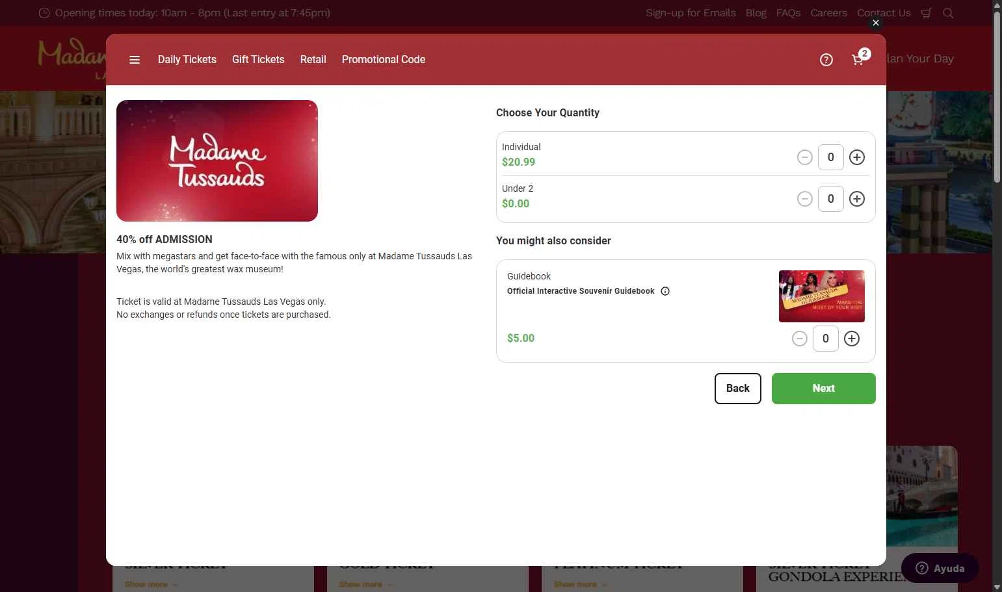The height and width of the screenshot is (592, 1002).
Task: Go back with the Back button
Action: [738, 389]
